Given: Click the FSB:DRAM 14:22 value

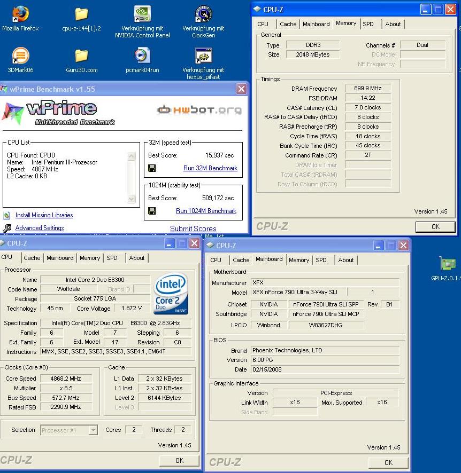Looking at the screenshot, I should [368, 98].
